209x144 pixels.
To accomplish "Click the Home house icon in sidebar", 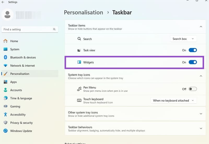I will [x=5, y=41].
